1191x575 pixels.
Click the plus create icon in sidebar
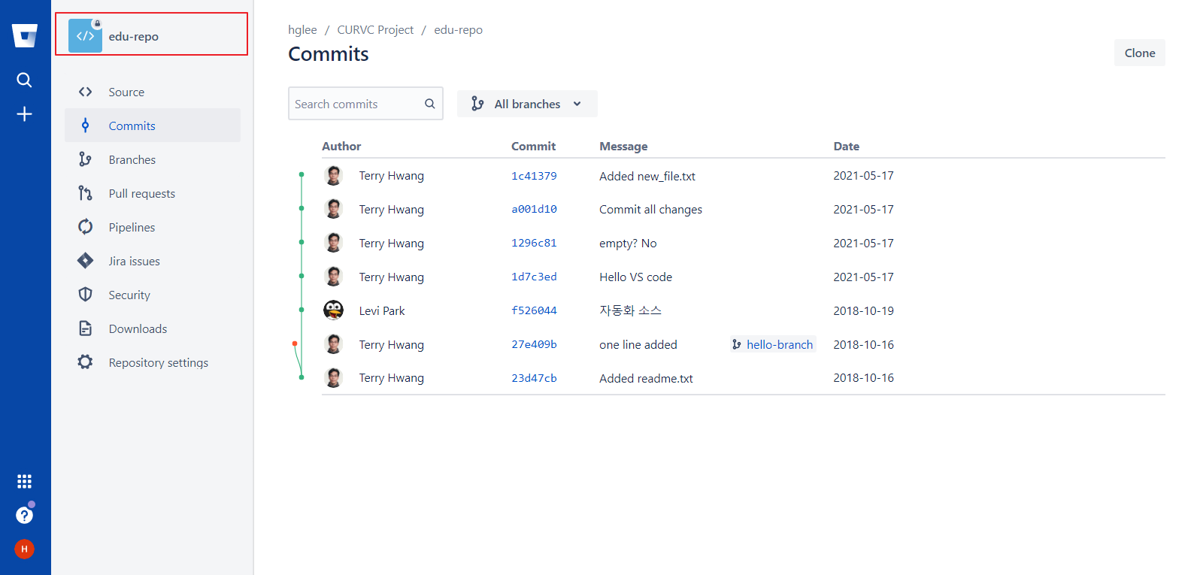click(x=24, y=113)
